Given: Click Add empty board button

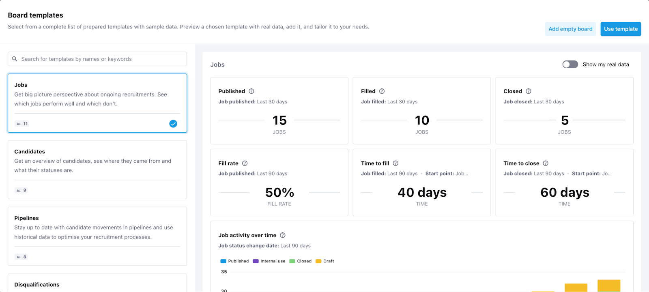Looking at the screenshot, I should [x=570, y=29].
